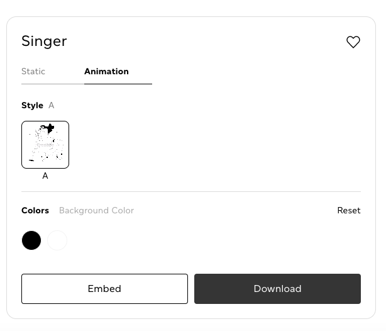
Task: Click the Reset text link
Action: [x=349, y=211]
